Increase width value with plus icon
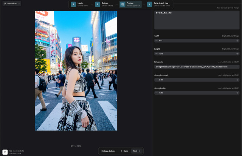Image resolution: width=242 pixels, height=156 pixels. pos(237,41)
